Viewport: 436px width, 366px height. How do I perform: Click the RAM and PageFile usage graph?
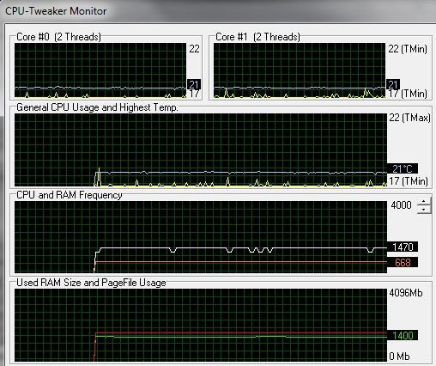point(201,326)
